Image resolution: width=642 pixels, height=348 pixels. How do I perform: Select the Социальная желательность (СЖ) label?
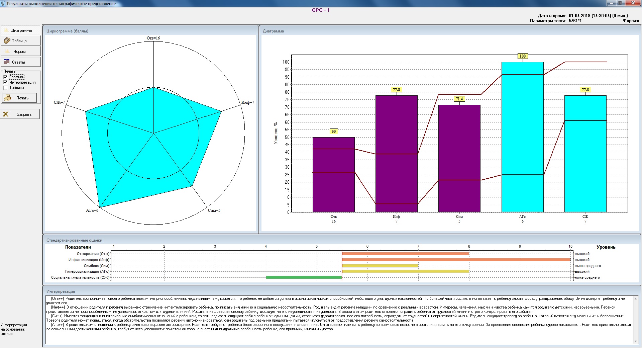[x=80, y=277]
